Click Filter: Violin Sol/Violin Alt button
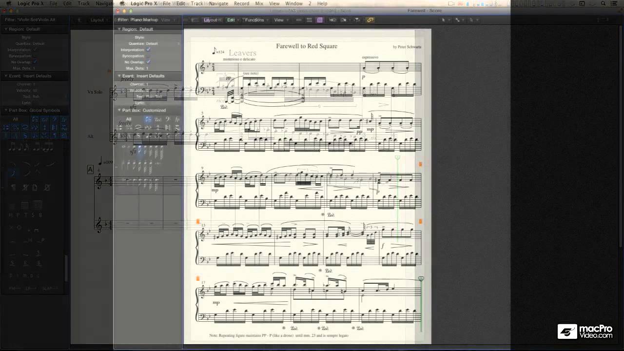The image size is (624, 351). (x=29, y=20)
